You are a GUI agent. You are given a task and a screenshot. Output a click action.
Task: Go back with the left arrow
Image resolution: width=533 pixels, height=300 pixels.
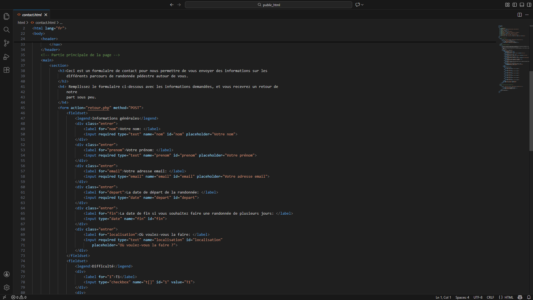pos(172,5)
